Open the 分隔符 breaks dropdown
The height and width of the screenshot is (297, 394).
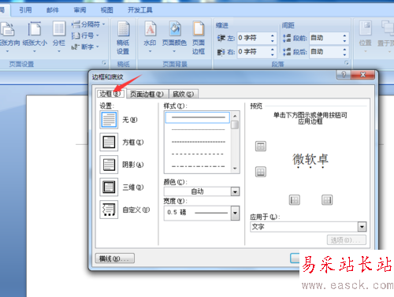click(x=88, y=24)
